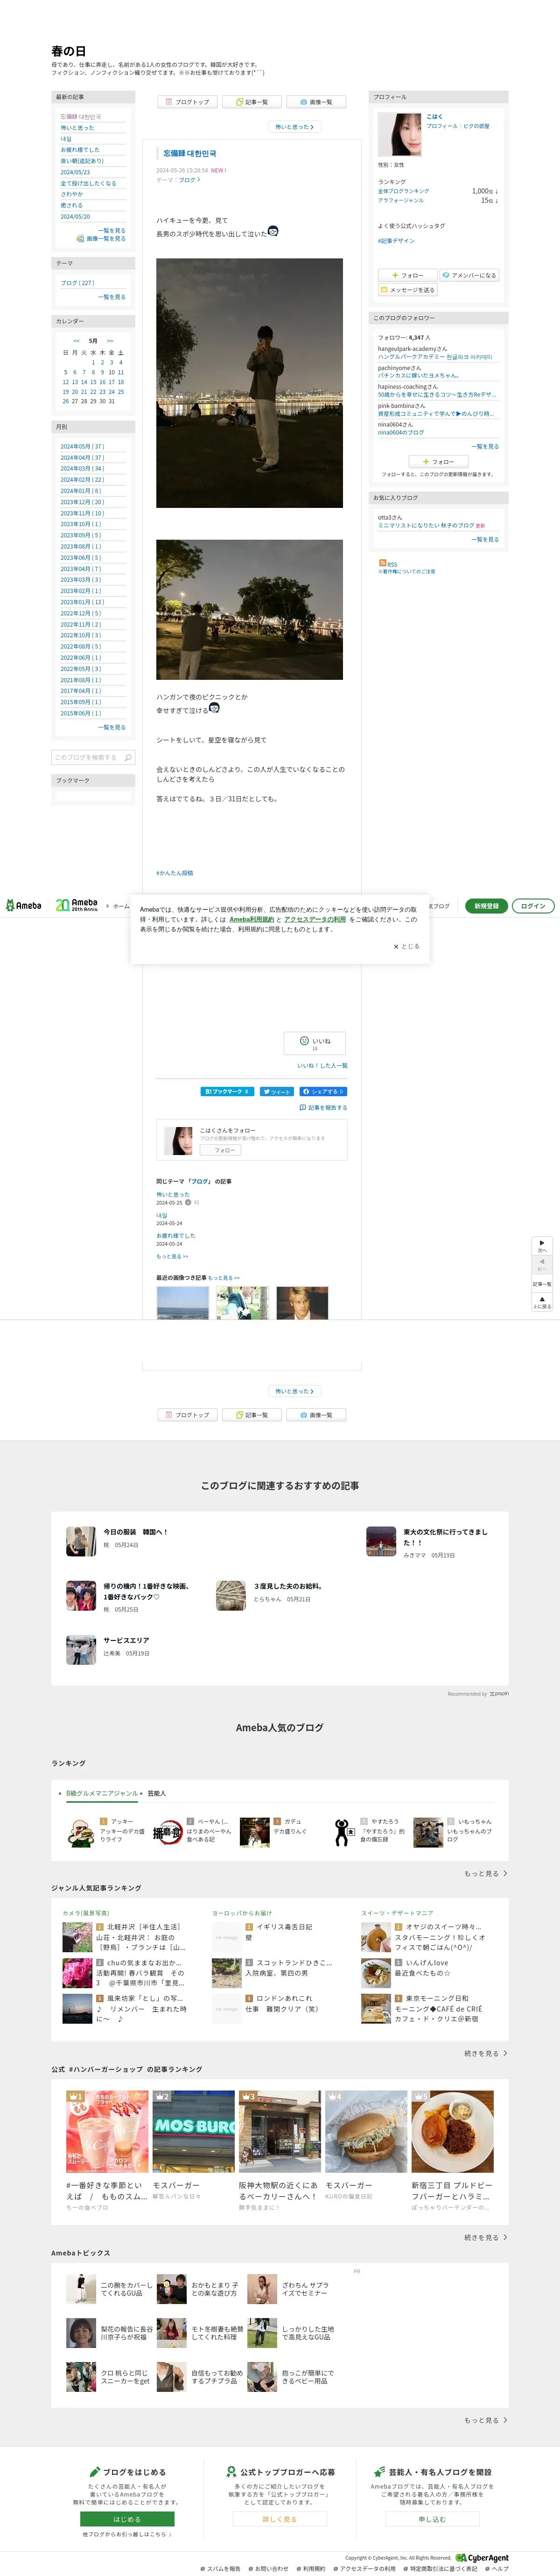Screen dimensions: 560x2576
Task: Click the Facebook シェアする button
Action: (x=322, y=1092)
